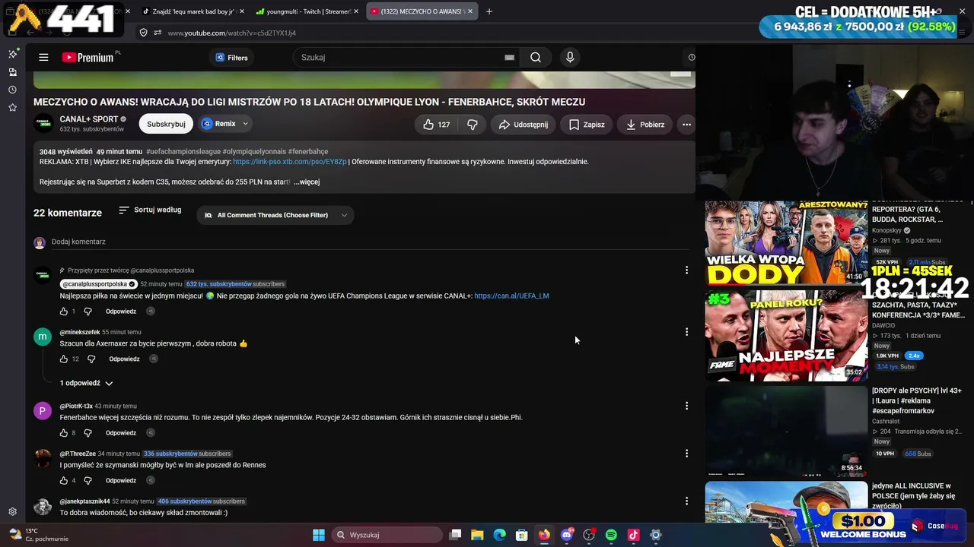This screenshot has width=974, height=547.
Task: Save video with Zapisz button
Action: tap(587, 125)
